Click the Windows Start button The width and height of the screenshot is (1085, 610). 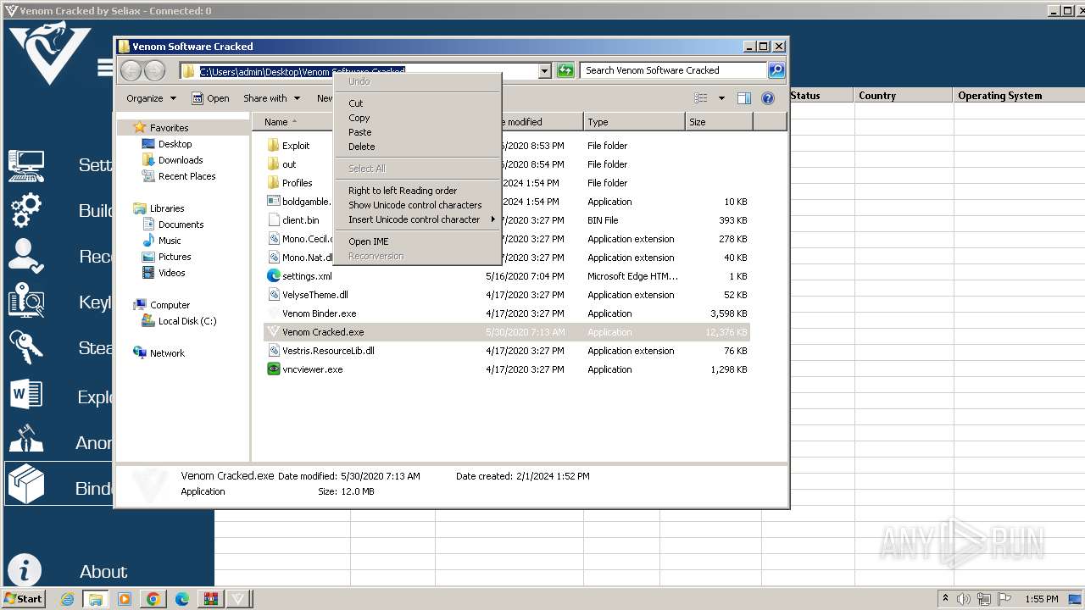point(24,599)
